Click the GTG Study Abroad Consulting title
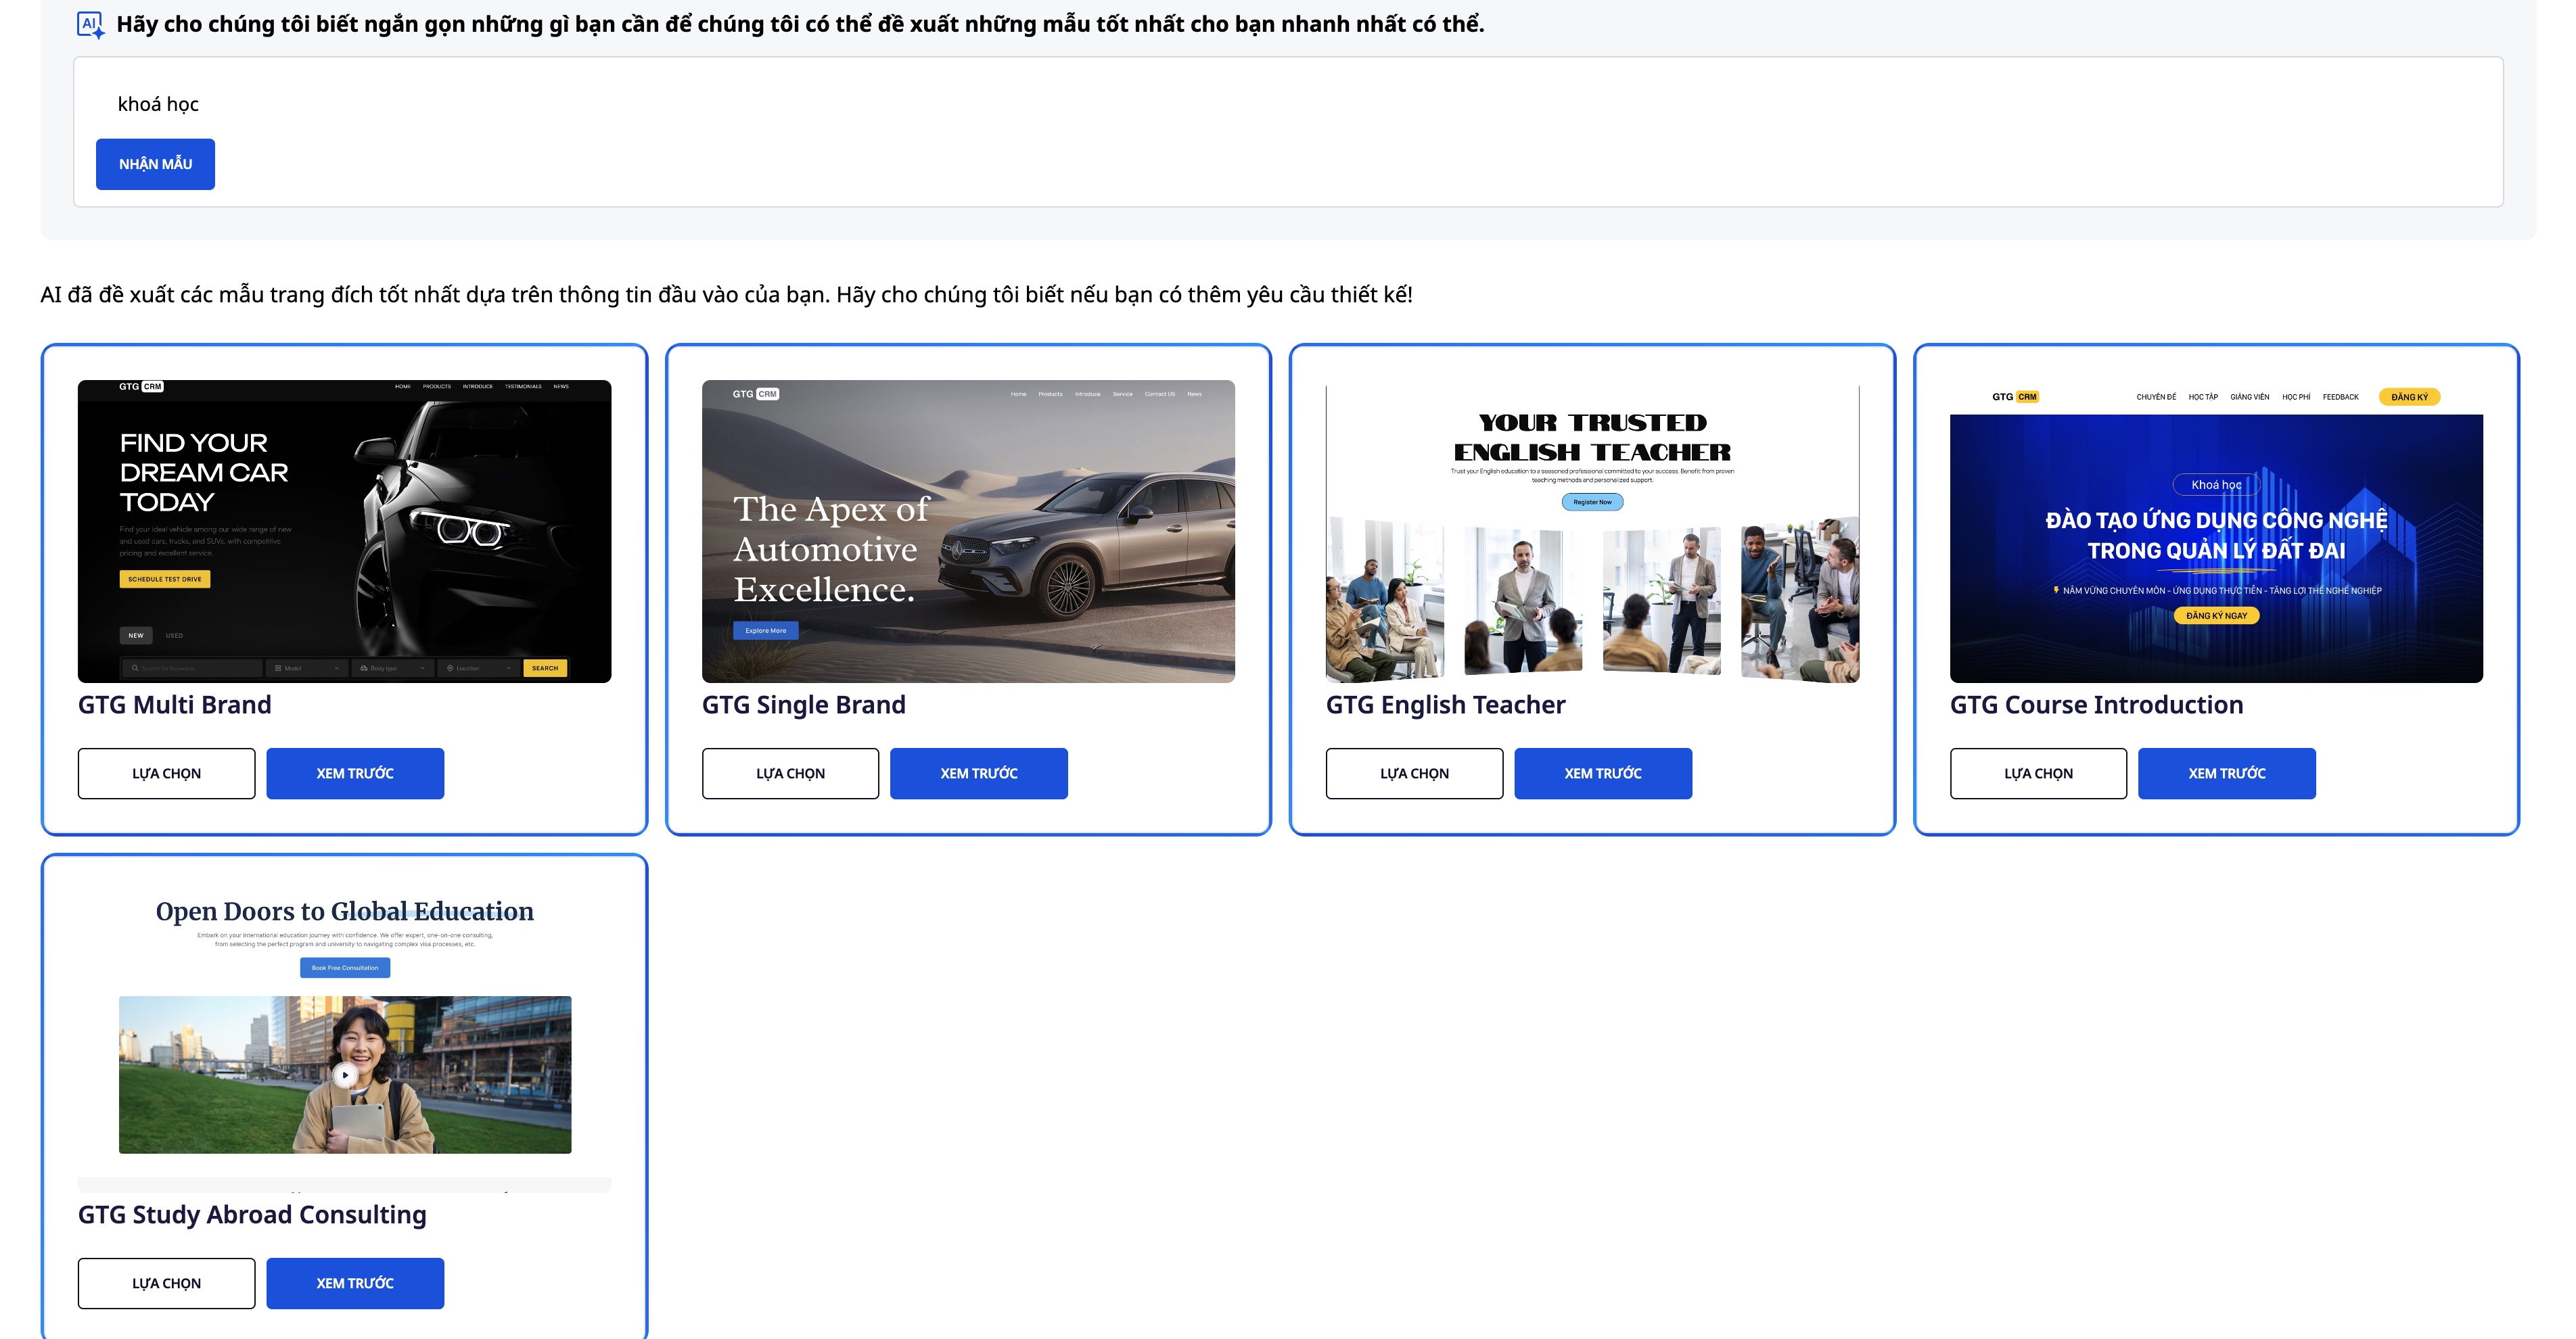2576x1339 pixels. pyautogui.click(x=252, y=1214)
